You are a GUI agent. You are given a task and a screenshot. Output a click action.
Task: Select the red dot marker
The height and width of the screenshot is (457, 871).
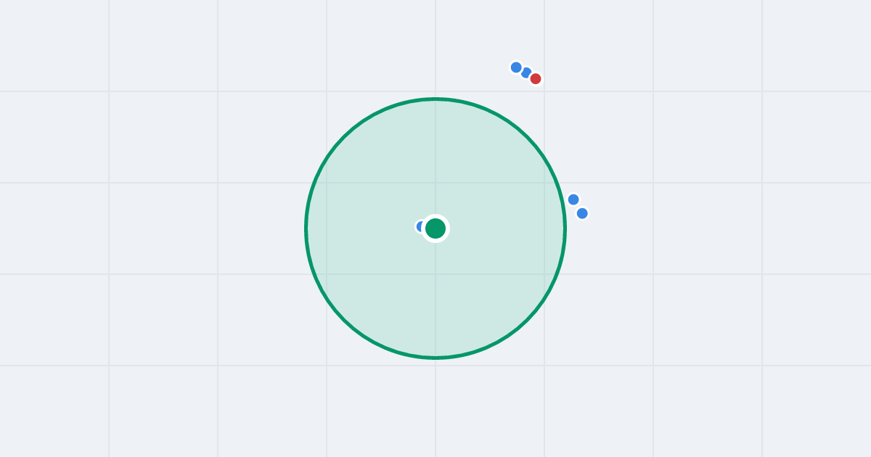[x=536, y=78]
